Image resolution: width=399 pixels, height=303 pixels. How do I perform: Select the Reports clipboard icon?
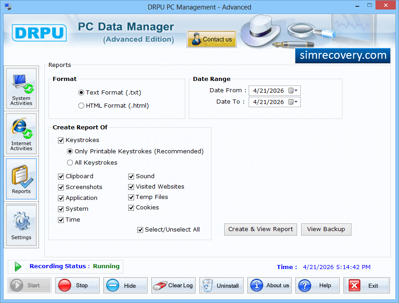pos(22,177)
